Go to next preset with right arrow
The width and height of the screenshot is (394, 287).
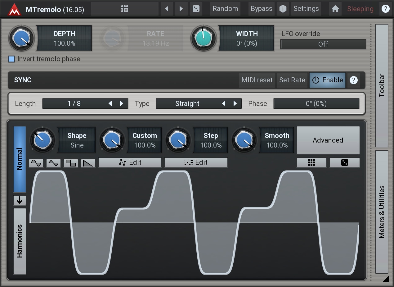tap(181, 9)
